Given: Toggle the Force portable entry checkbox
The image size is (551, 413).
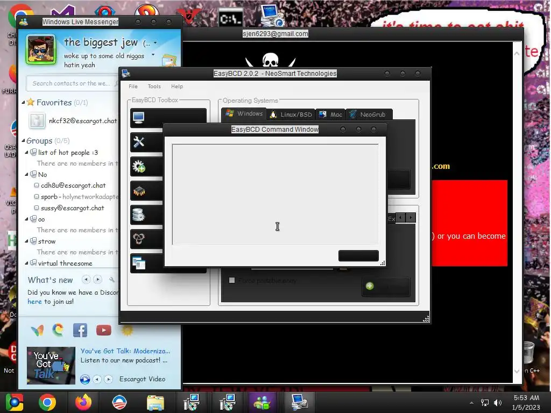Looking at the screenshot, I should point(232,280).
